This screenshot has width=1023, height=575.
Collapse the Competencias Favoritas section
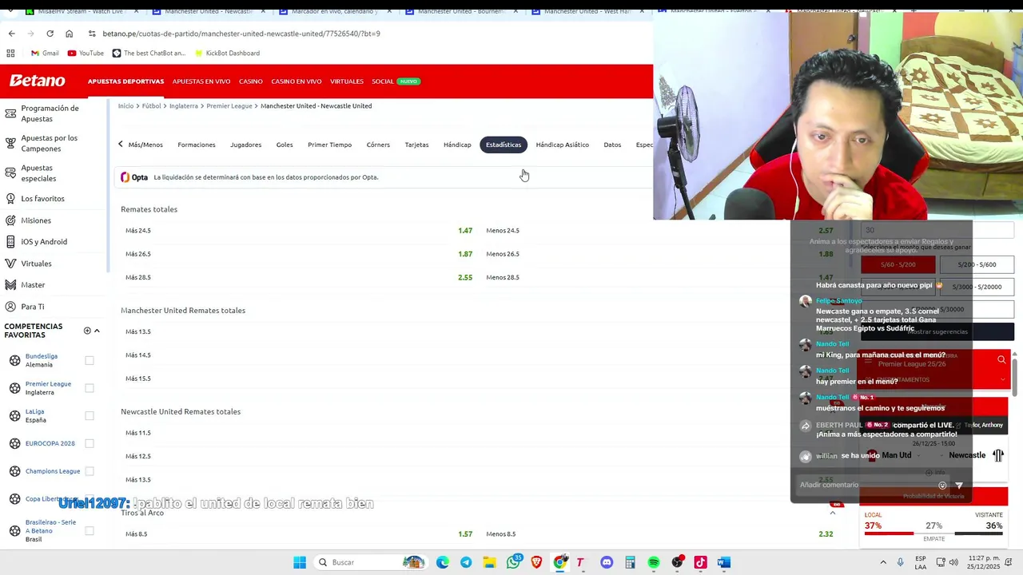(x=97, y=331)
